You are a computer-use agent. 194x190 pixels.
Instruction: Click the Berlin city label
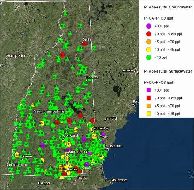point(87,39)
